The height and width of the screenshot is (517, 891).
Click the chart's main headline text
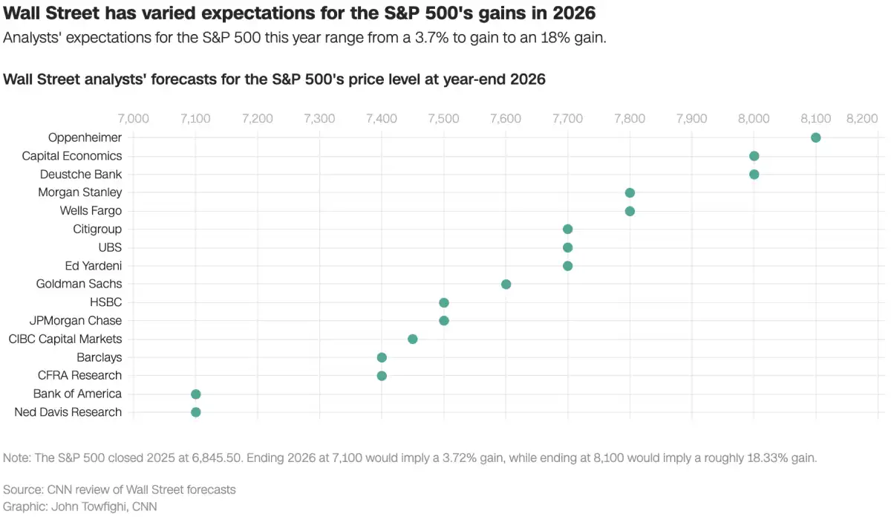tap(299, 13)
